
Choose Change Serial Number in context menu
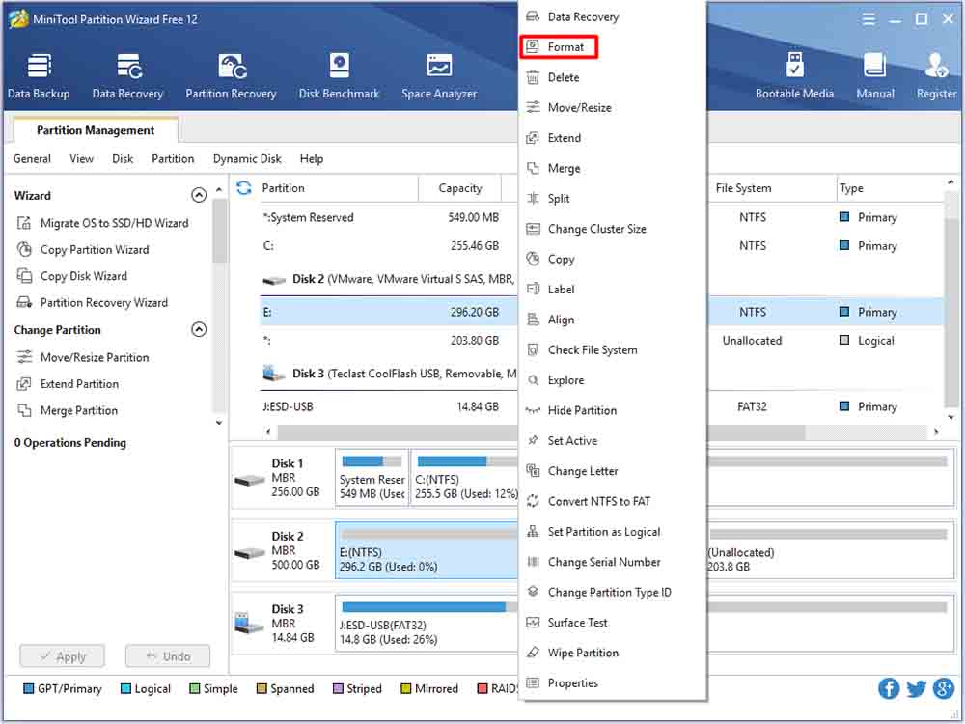613,562
